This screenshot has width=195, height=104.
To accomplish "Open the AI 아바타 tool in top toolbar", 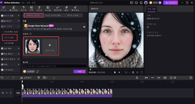I will [13, 8].
